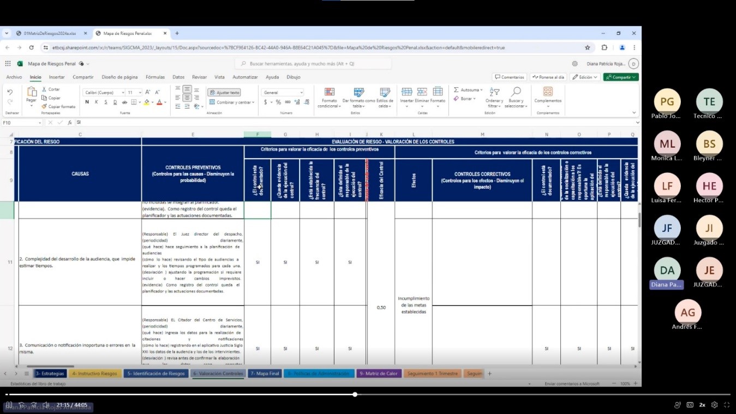Click the Ponerse al día button
The image size is (736, 414).
click(548, 77)
